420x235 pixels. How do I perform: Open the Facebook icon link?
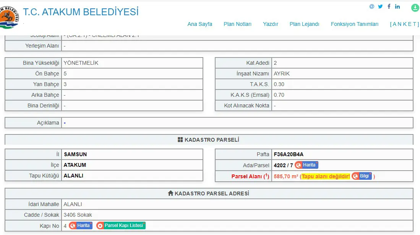[x=389, y=6]
